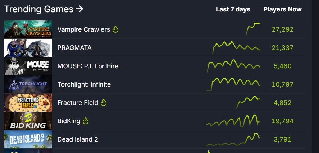Open the PRAGMATA game title link
Viewport: 319px width, 153px height.
(74, 48)
